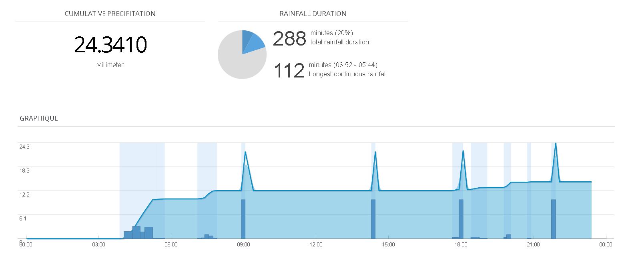Click the CUMULATIVE PRECIPITATION heading

[110, 14]
